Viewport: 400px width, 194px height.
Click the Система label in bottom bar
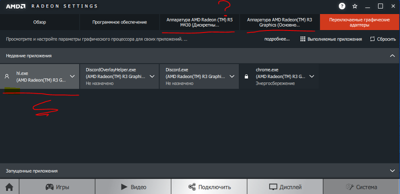point(366,187)
